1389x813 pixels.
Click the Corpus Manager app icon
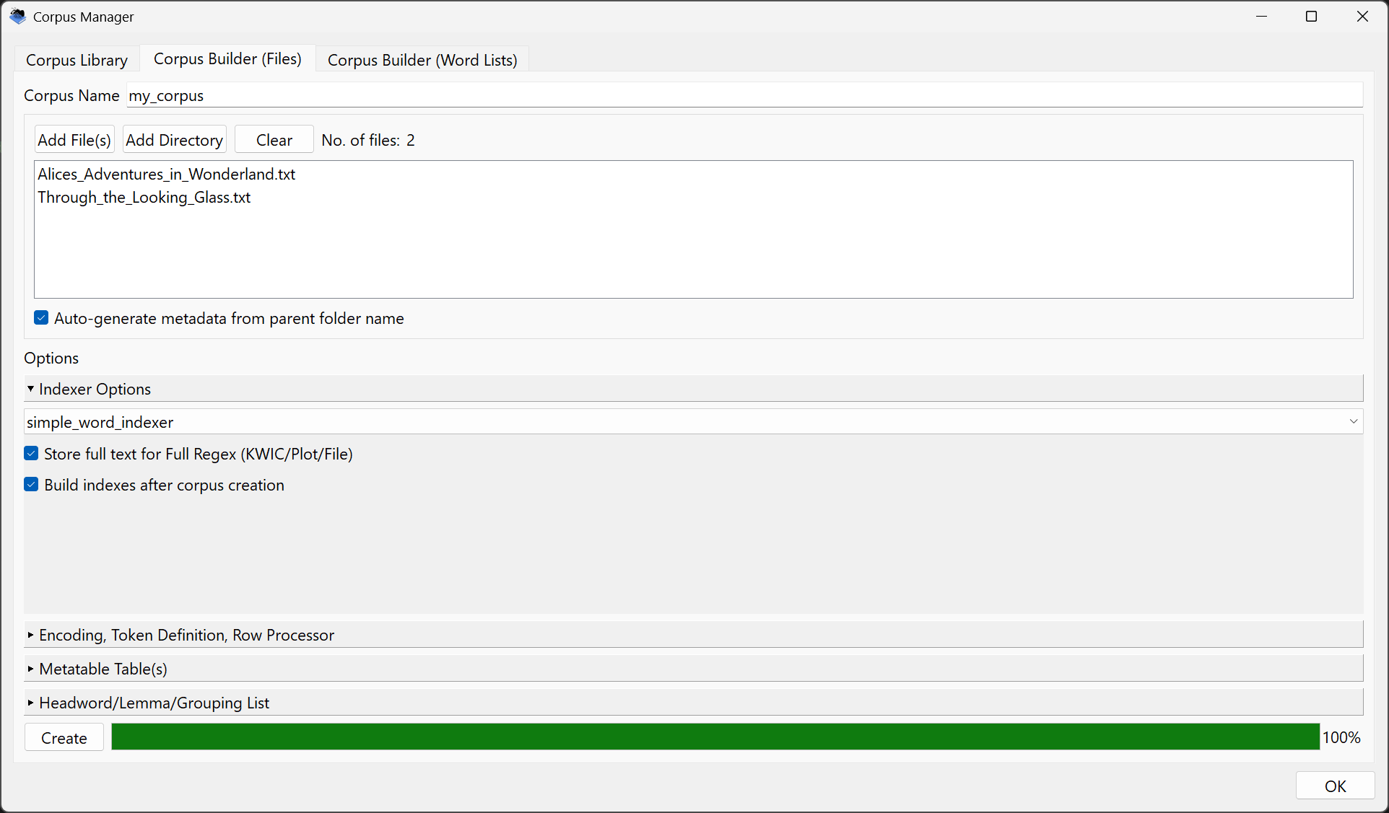coord(17,17)
